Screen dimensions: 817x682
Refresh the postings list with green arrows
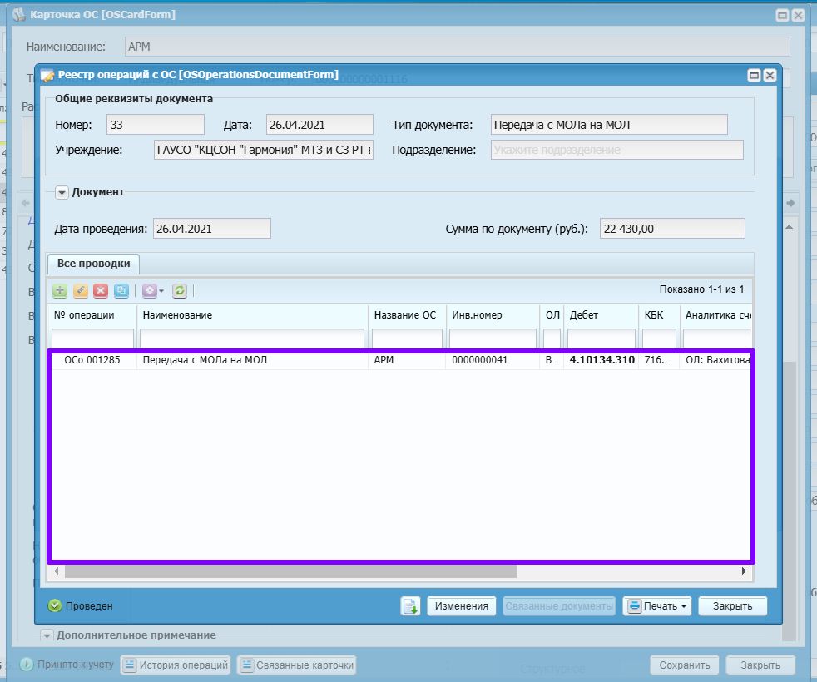coord(180,291)
